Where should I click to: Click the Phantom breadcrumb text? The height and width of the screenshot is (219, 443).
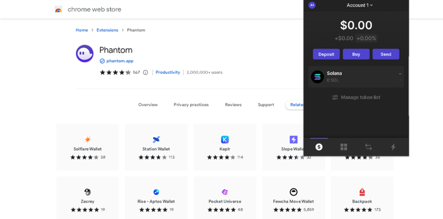[136, 30]
